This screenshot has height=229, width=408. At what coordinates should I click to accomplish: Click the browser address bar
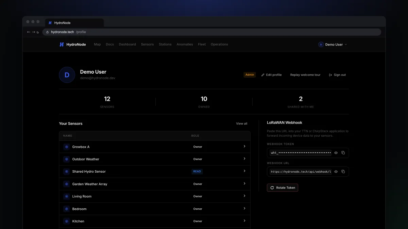click(x=211, y=32)
